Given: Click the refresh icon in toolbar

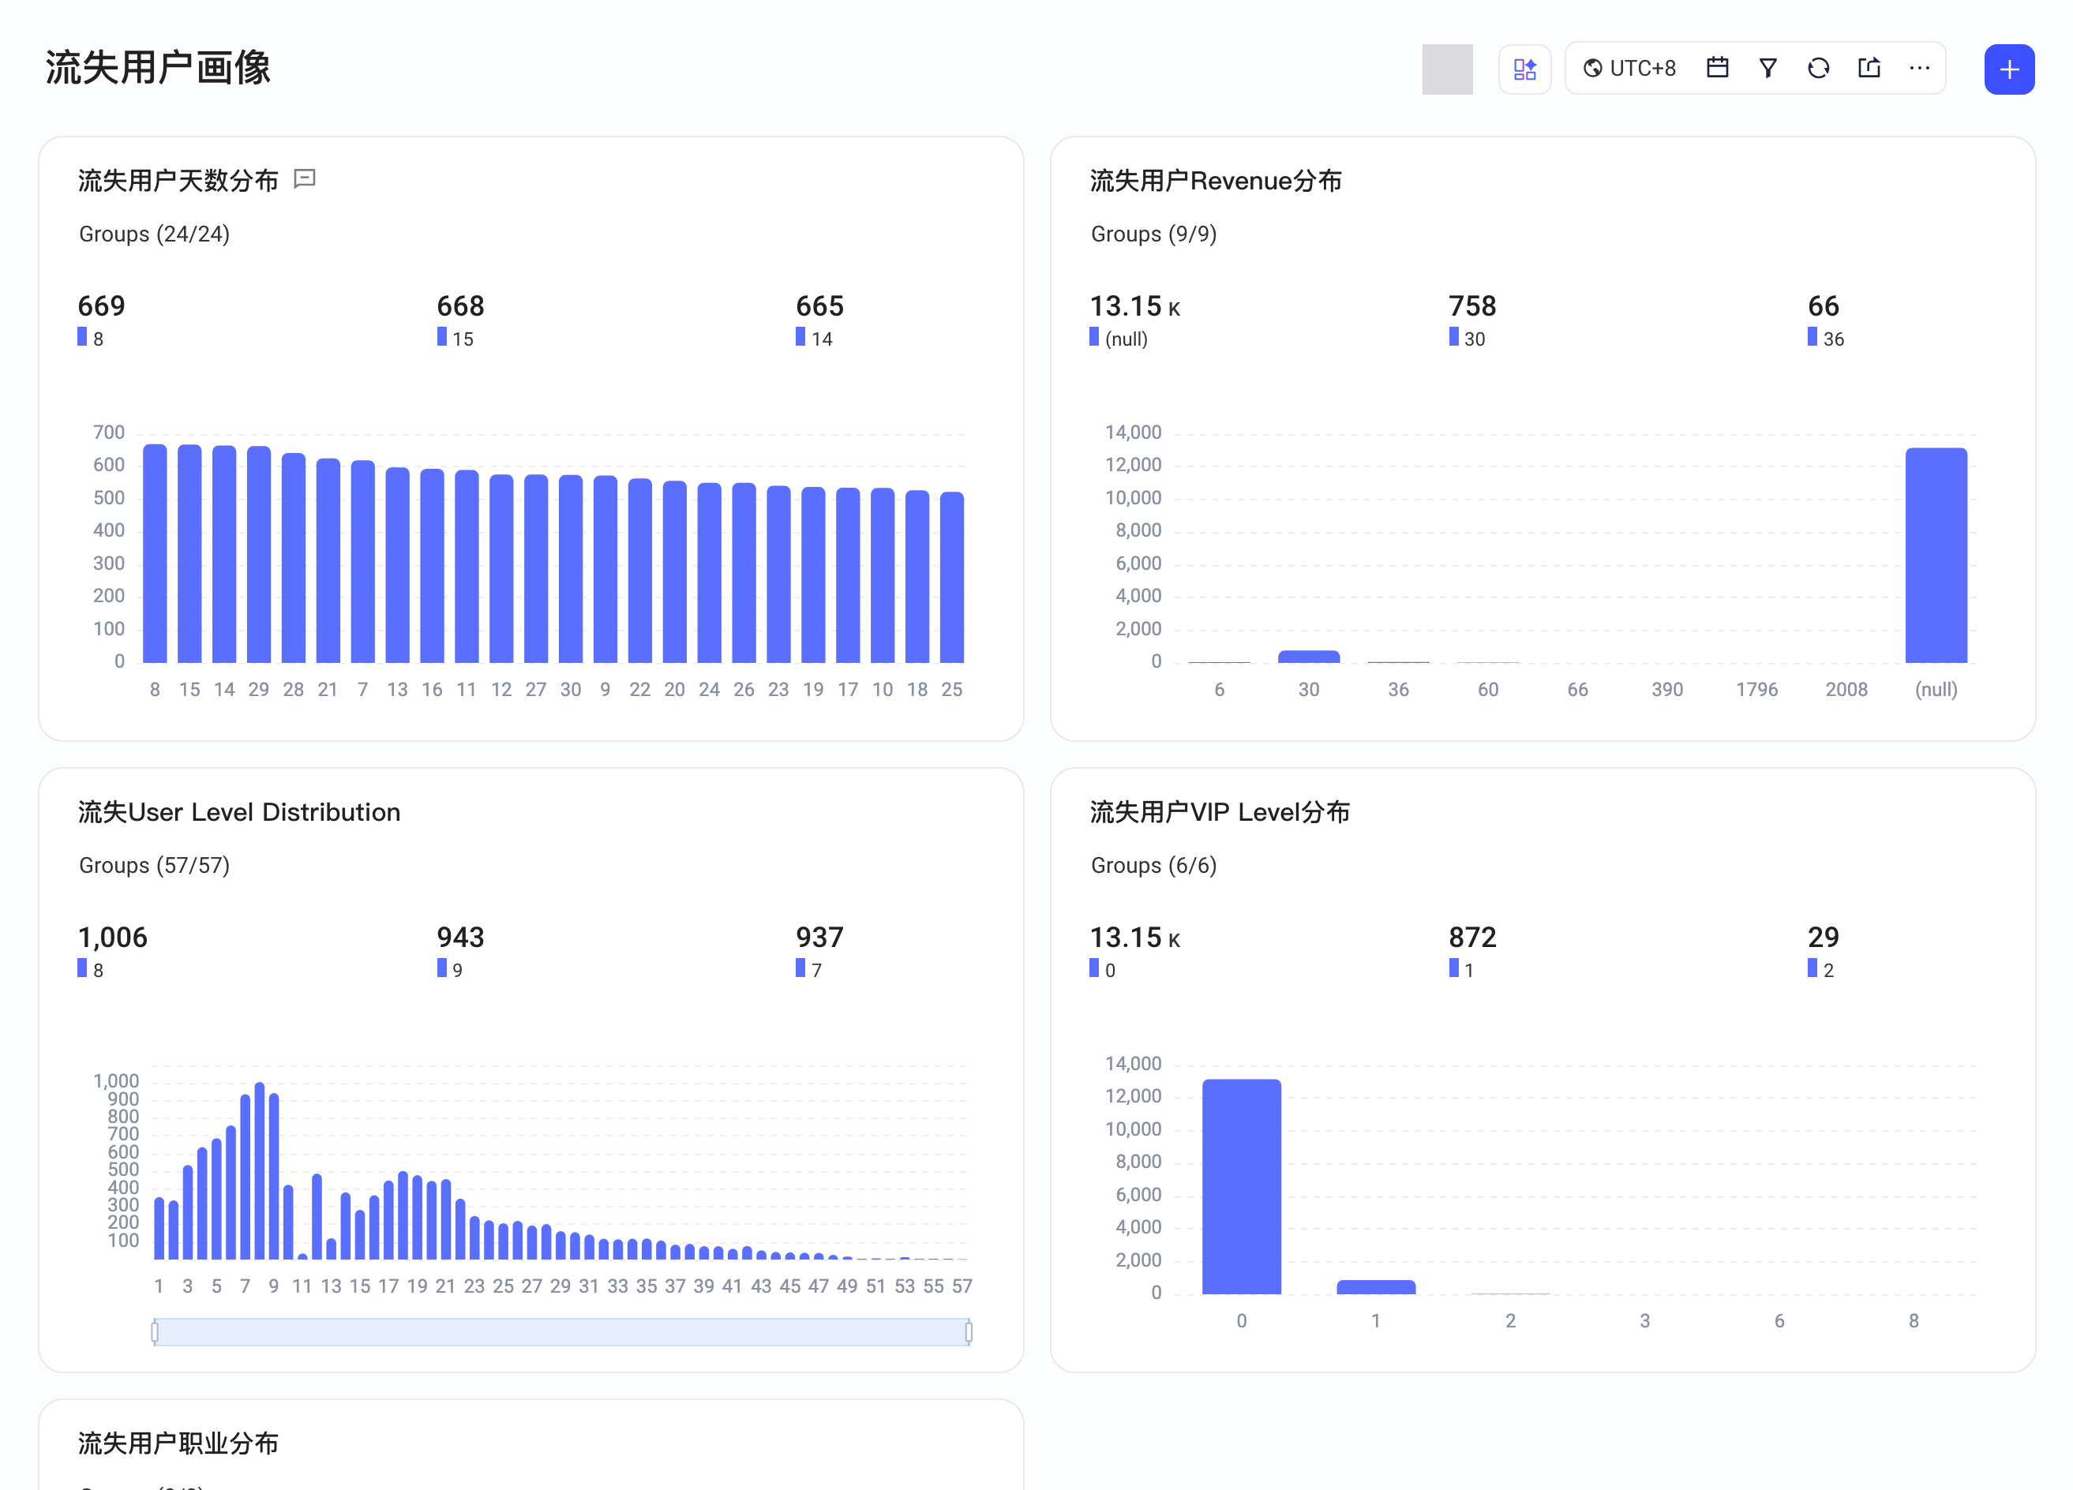Looking at the screenshot, I should (x=1818, y=69).
